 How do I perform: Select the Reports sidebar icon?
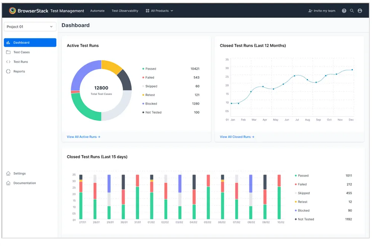tap(8, 71)
